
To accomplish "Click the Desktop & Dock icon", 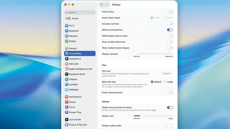I will click(x=67, y=74).
